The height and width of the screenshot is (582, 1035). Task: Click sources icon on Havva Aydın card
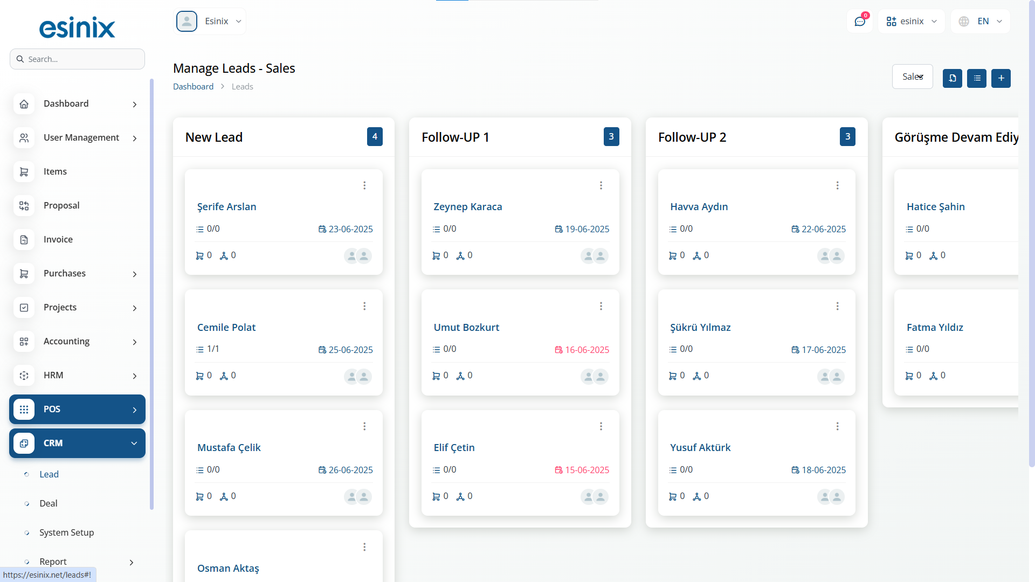click(697, 256)
